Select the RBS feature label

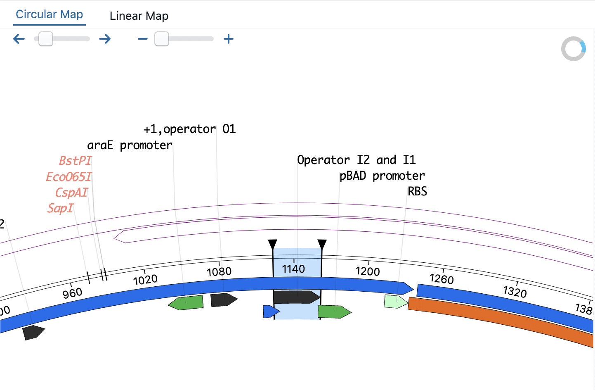(x=417, y=191)
